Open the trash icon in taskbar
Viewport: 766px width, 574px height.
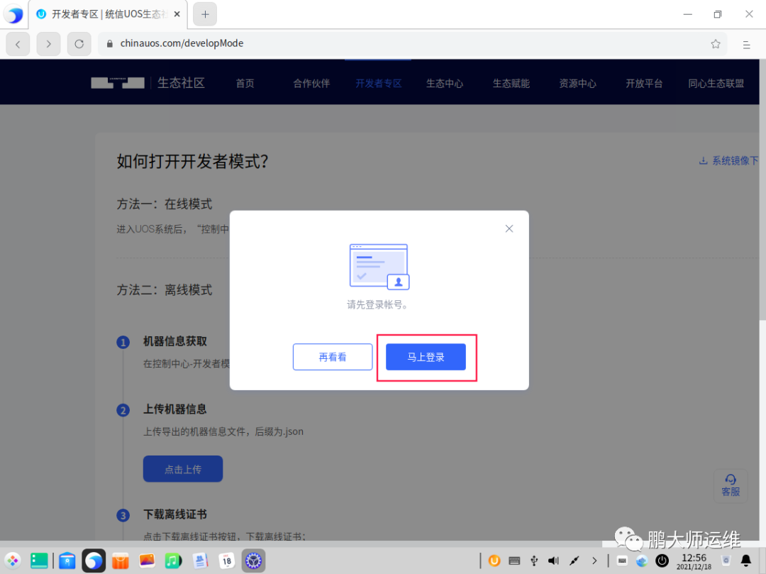coord(726,561)
